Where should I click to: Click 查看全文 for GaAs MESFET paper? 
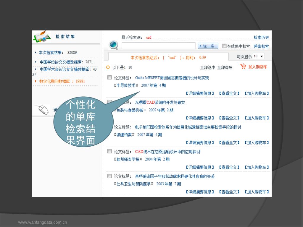[229, 93]
